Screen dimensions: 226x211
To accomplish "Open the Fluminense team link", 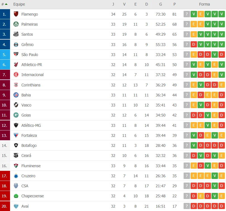I will tap(31, 166).
